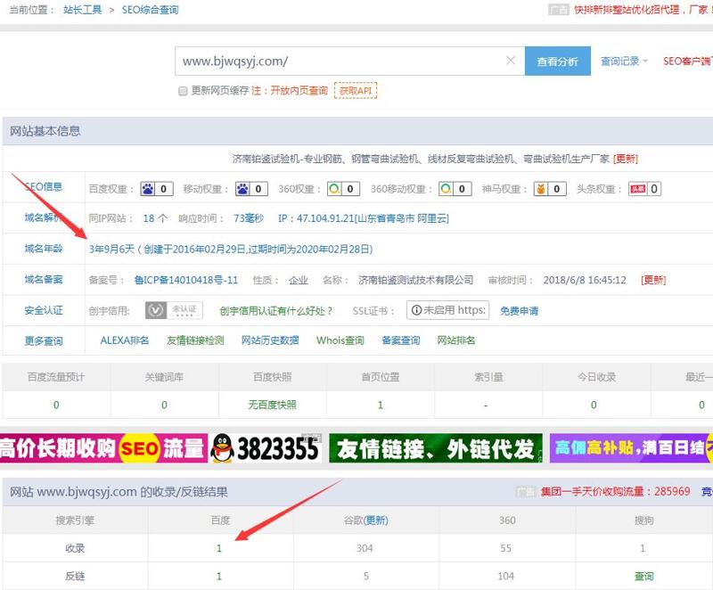Click 更新 beside the site title
The height and width of the screenshot is (590, 713).
(626, 159)
